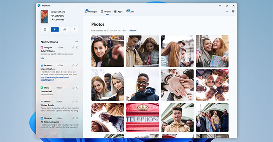This screenshot has width=273, height=142.
Task: Dismiss the Messages notification from Ali Reed
Action: point(77,118)
